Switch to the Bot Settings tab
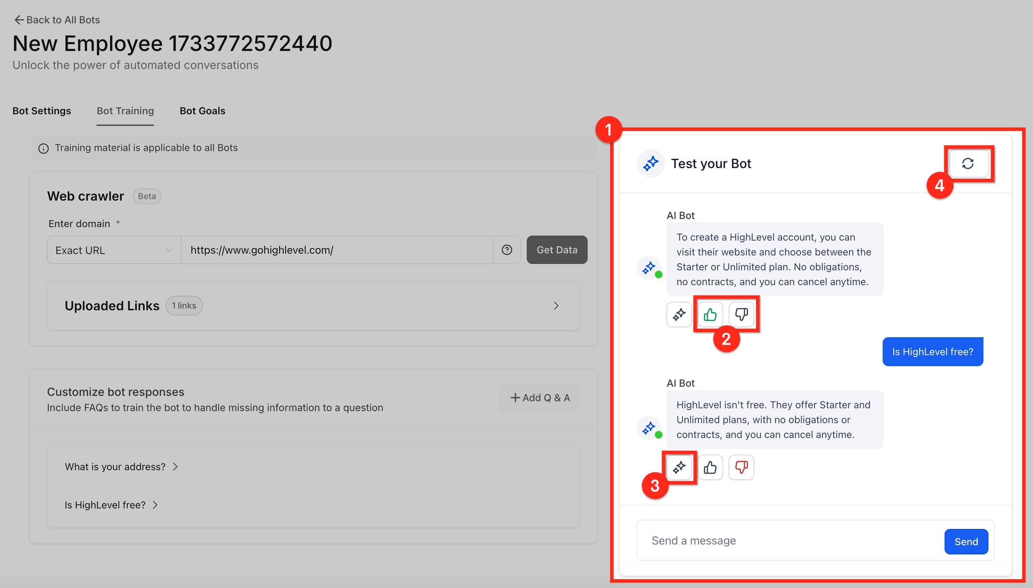This screenshot has height=588, width=1033. pos(42,111)
